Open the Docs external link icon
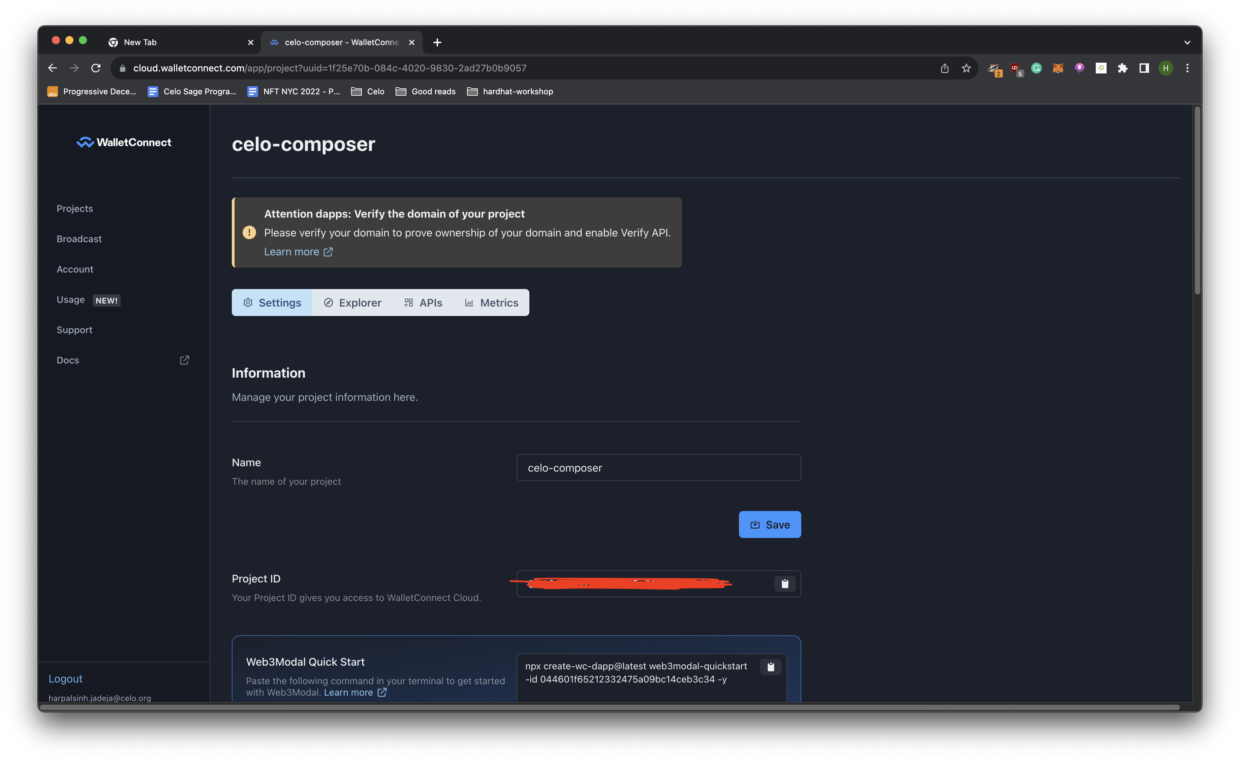This screenshot has height=762, width=1240. pos(185,360)
